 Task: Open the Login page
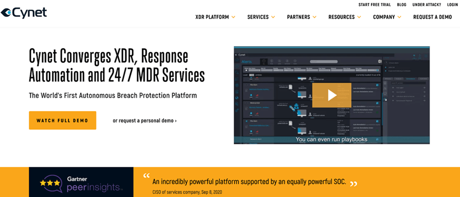pos(452,5)
